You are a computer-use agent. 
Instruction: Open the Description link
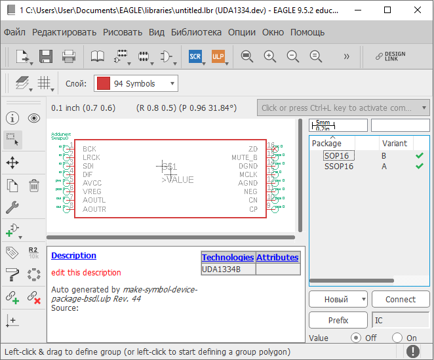coord(73,255)
